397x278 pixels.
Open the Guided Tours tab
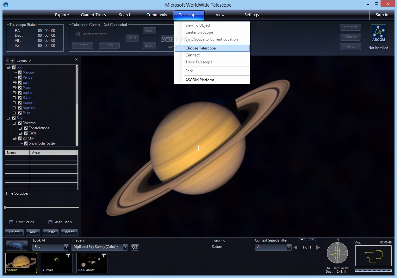[93, 15]
